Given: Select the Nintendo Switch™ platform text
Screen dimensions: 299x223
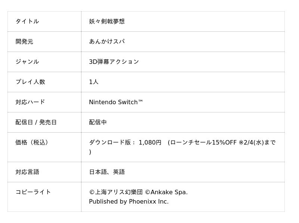Looking at the screenshot, I should pyautogui.click(x=116, y=102).
